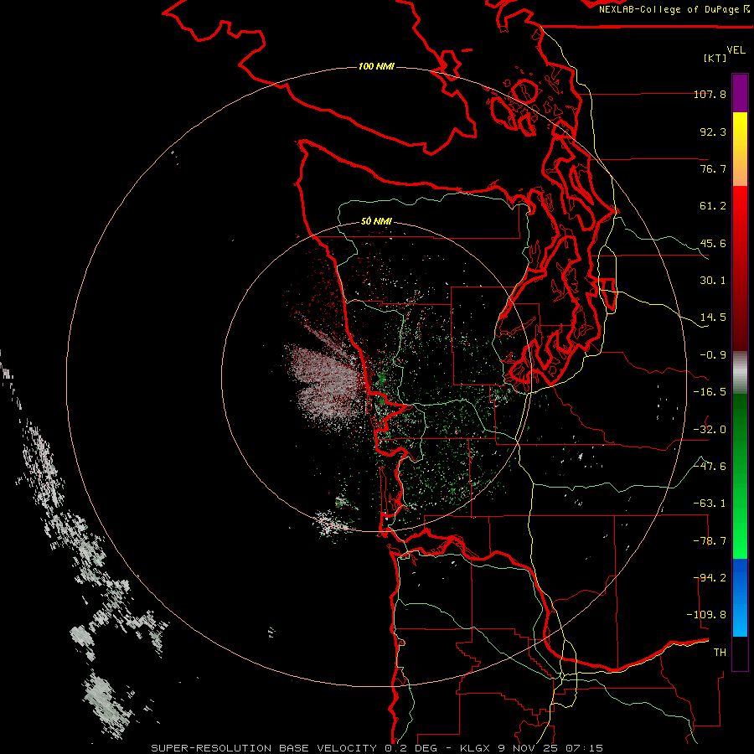
Task: Click the -32.0 velocity scale value
Action: (x=710, y=430)
